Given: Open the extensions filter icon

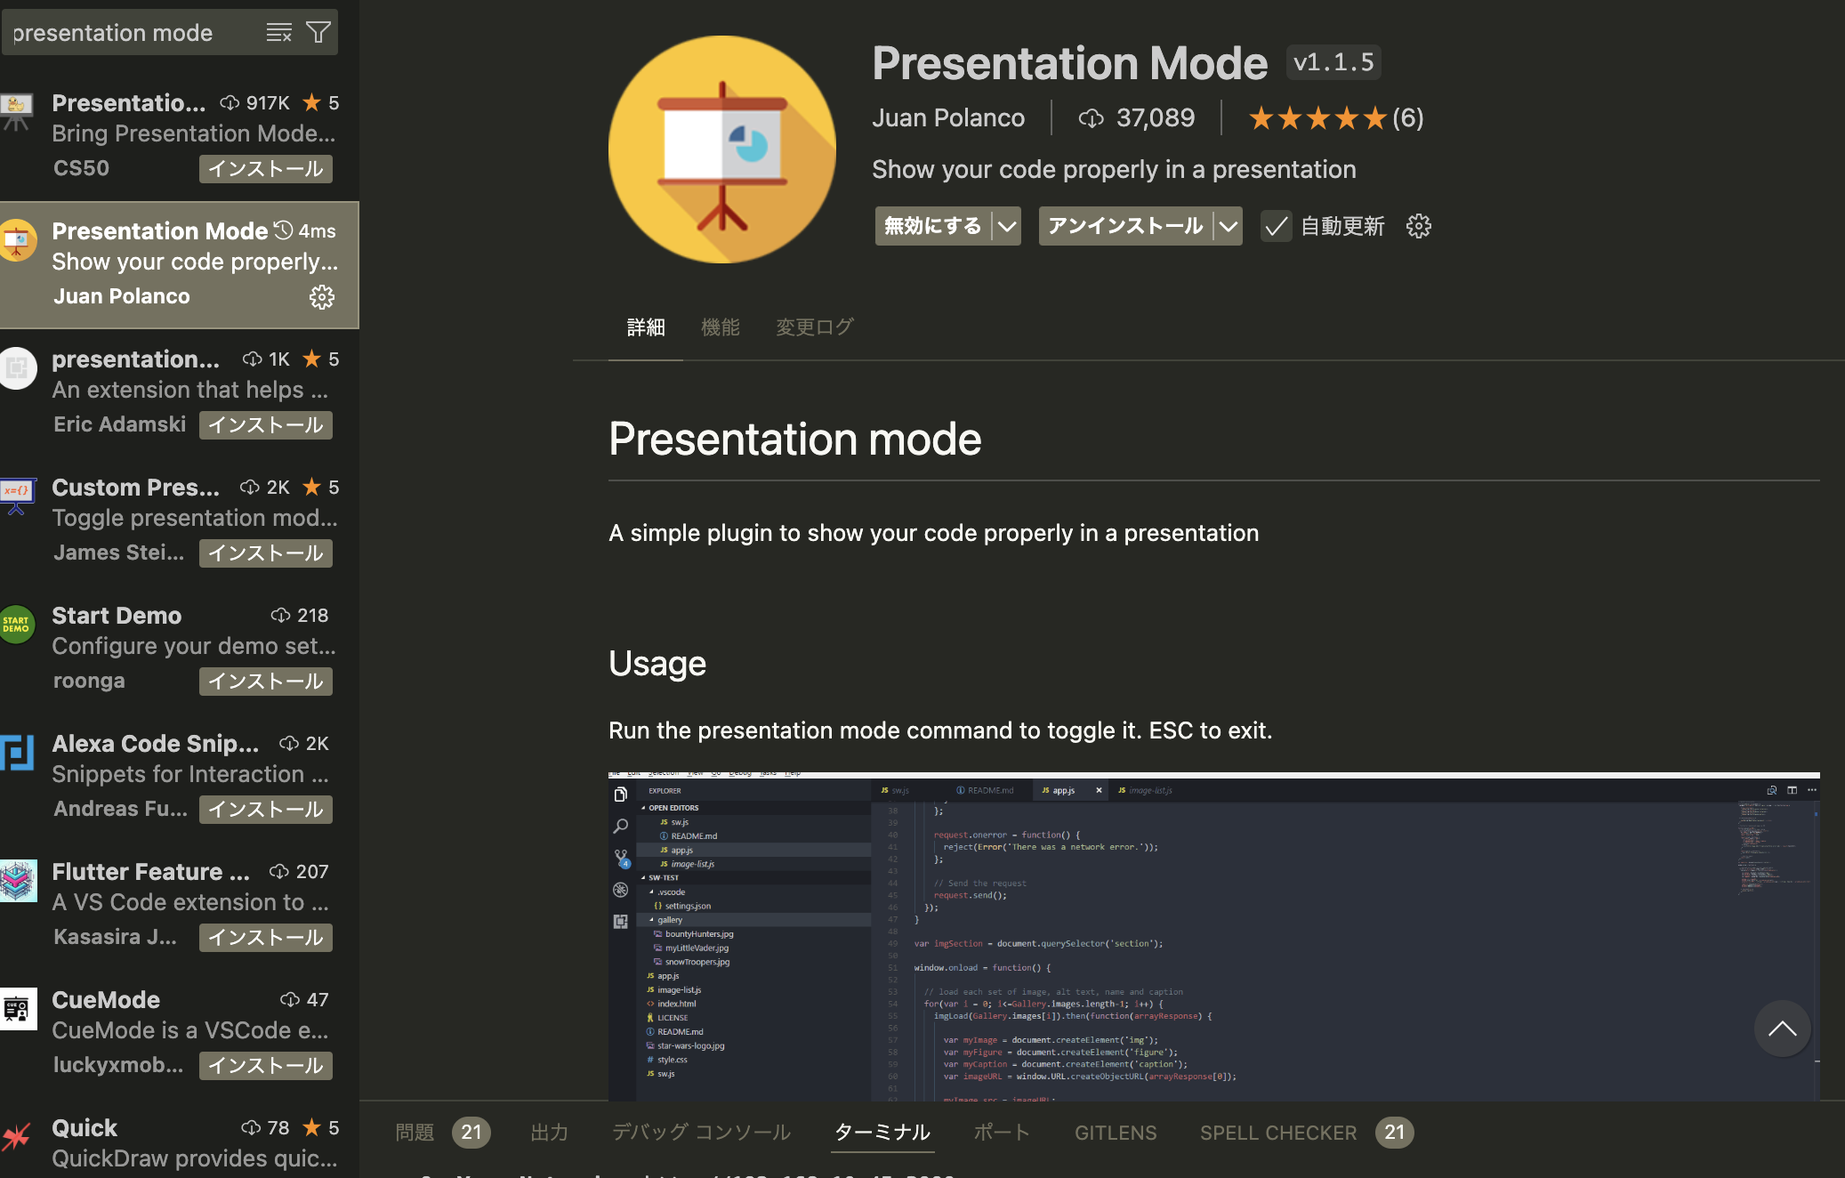Looking at the screenshot, I should coord(318,32).
